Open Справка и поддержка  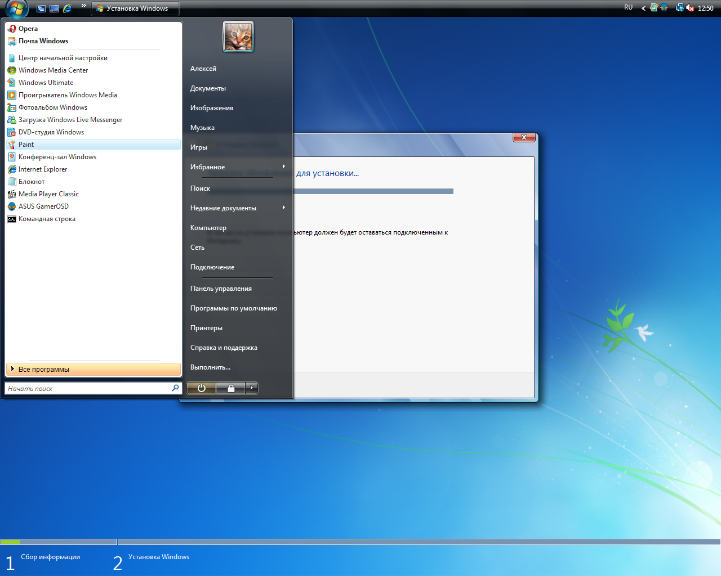click(x=224, y=348)
